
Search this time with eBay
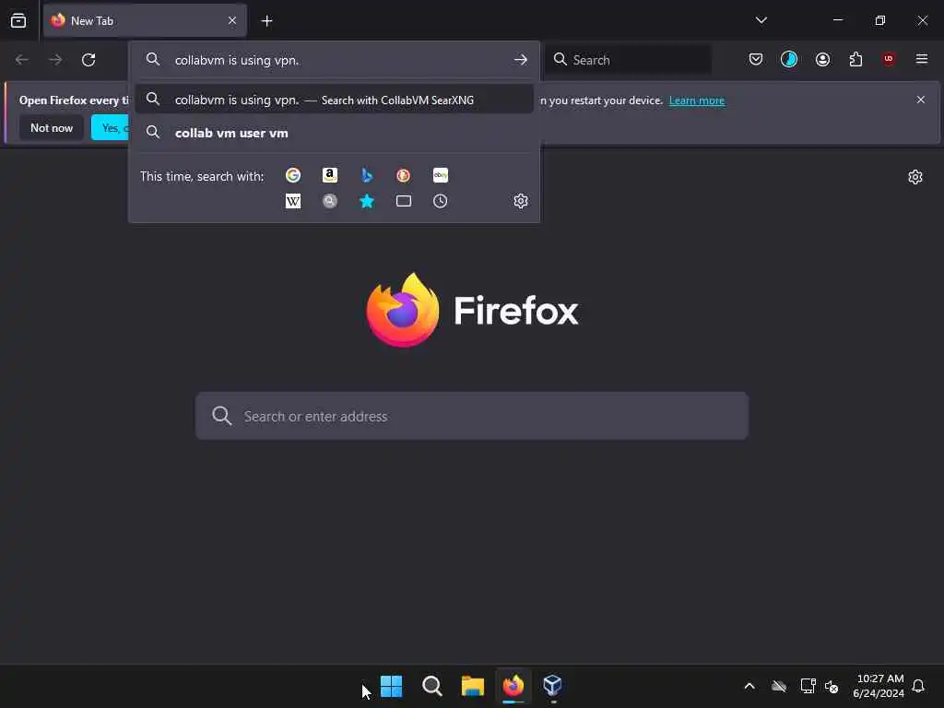tap(440, 175)
